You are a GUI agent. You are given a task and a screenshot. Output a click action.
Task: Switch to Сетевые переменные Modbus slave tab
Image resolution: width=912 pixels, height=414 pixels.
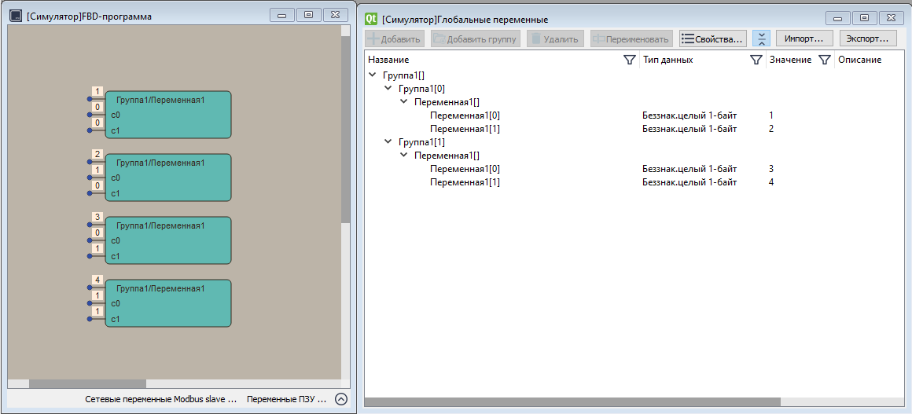(x=160, y=399)
